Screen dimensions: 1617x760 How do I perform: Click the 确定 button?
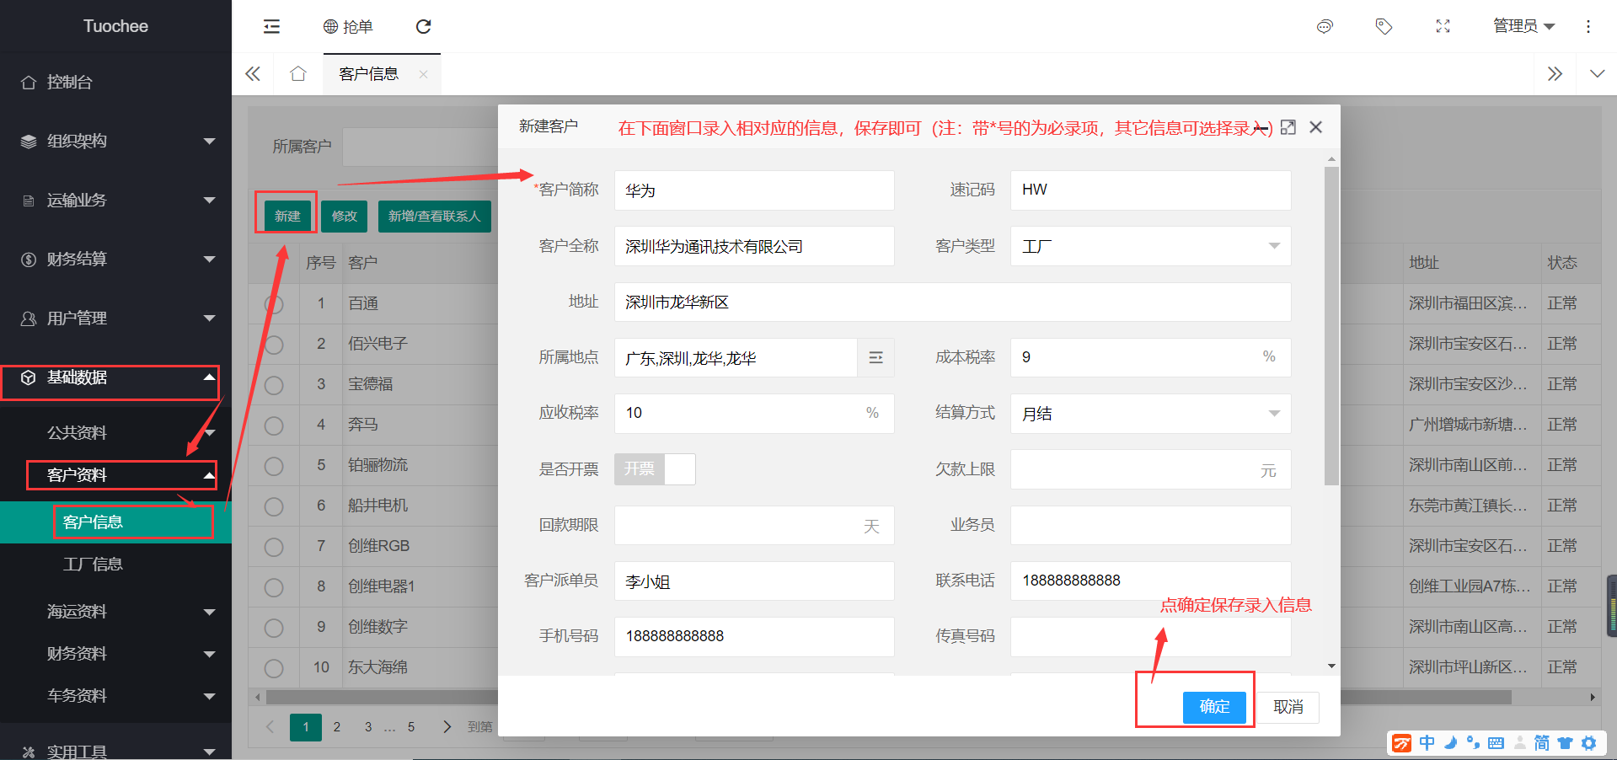pyautogui.click(x=1214, y=707)
